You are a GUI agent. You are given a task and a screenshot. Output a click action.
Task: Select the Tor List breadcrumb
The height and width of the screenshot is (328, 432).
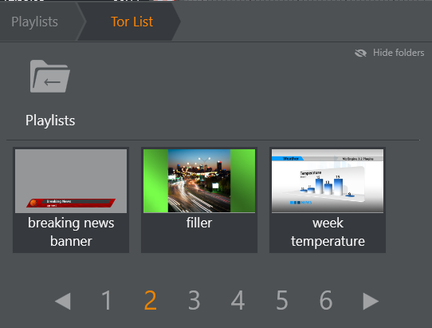[x=132, y=22]
